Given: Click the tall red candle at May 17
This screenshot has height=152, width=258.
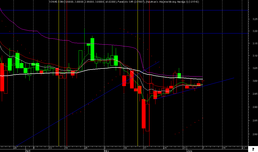Looking at the screenshot, I should 144,114.
